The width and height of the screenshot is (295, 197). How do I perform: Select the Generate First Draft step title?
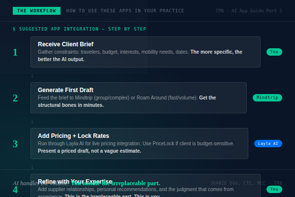[65, 90]
